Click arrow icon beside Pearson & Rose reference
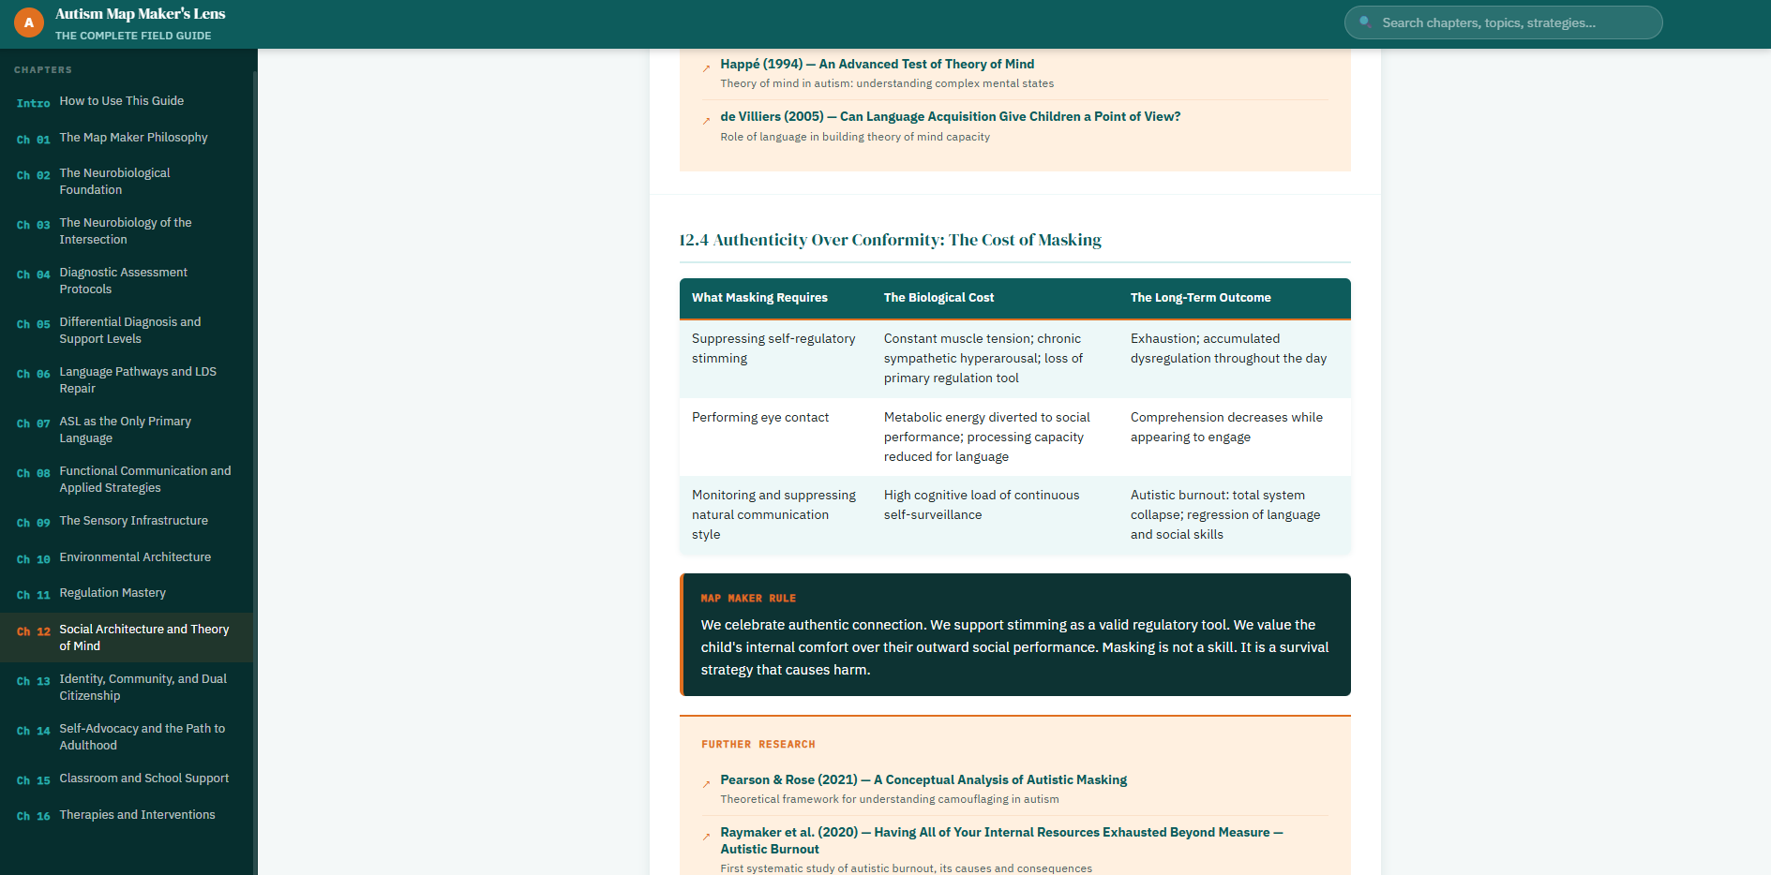This screenshot has width=1771, height=875. (x=706, y=784)
